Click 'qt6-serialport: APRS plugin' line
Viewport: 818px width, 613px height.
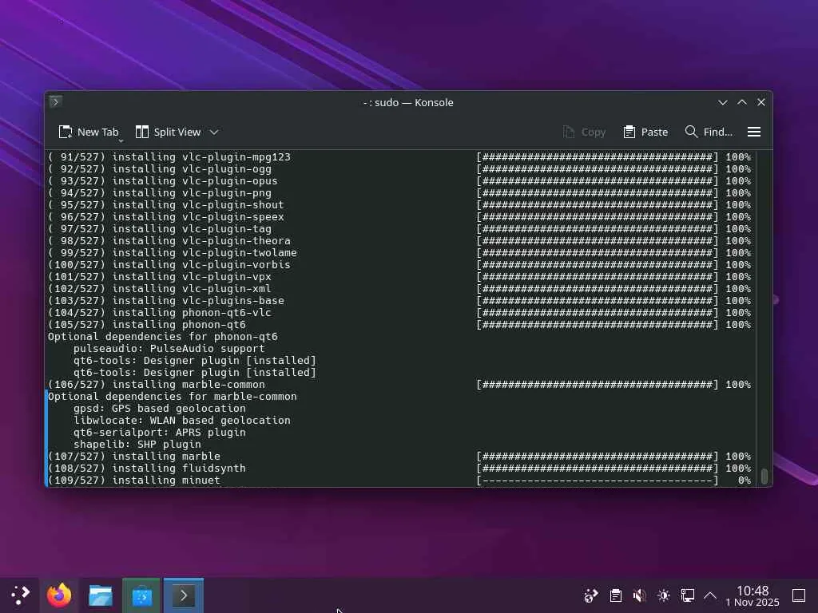160,433
